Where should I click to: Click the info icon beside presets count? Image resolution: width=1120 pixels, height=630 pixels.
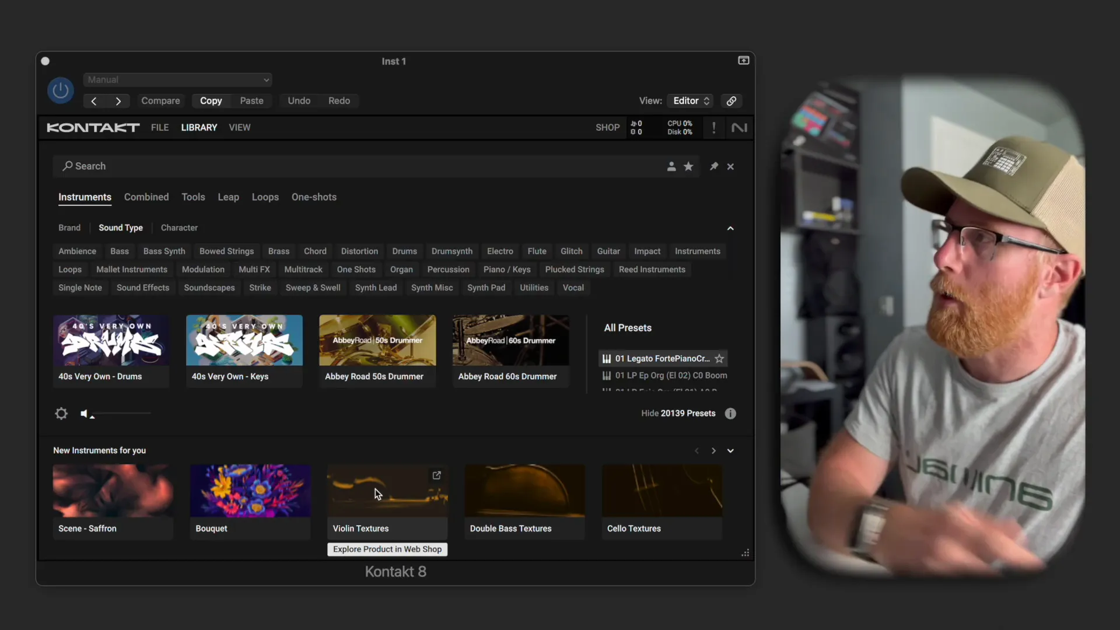[730, 414]
